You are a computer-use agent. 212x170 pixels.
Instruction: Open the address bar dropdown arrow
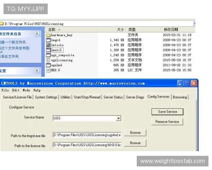click(194, 23)
